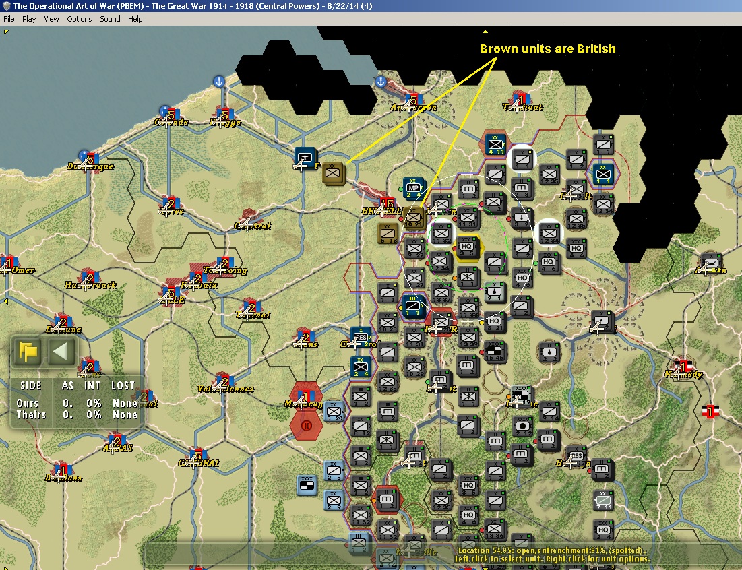Select the artillery unit 2-2
This screenshot has height=570, width=742.
coord(549,352)
